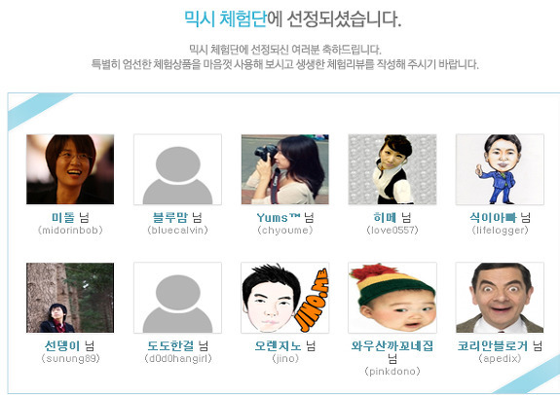Open the 코리안블로거 님 name link
This screenshot has width=560, height=395.
[x=500, y=345]
